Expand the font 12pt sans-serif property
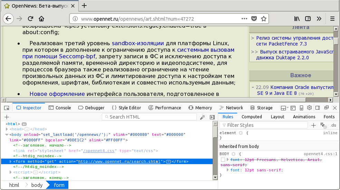The image size is (340, 190). [227, 170]
